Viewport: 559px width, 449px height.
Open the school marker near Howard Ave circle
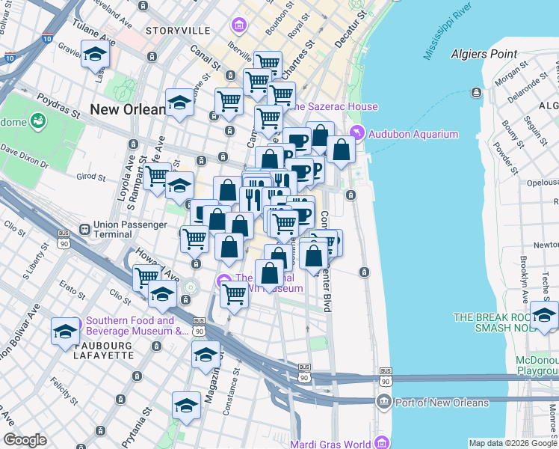(163, 294)
